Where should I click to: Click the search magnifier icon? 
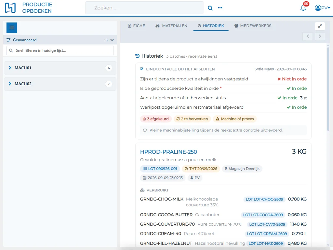pos(210,8)
